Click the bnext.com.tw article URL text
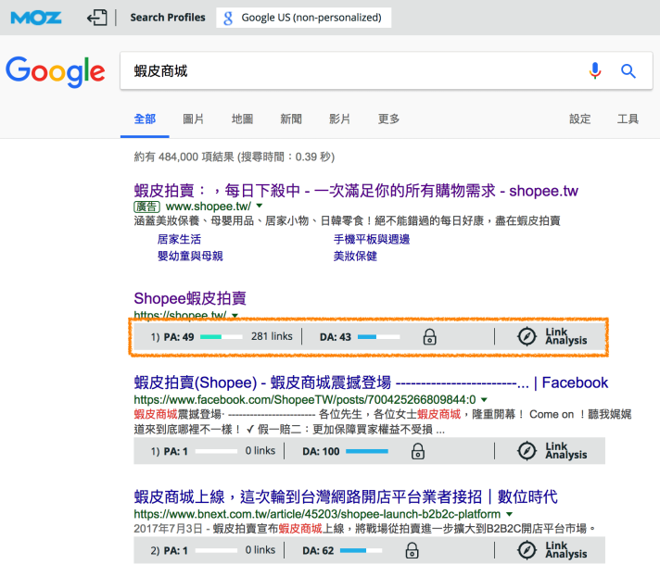The height and width of the screenshot is (577, 660). coord(317,514)
